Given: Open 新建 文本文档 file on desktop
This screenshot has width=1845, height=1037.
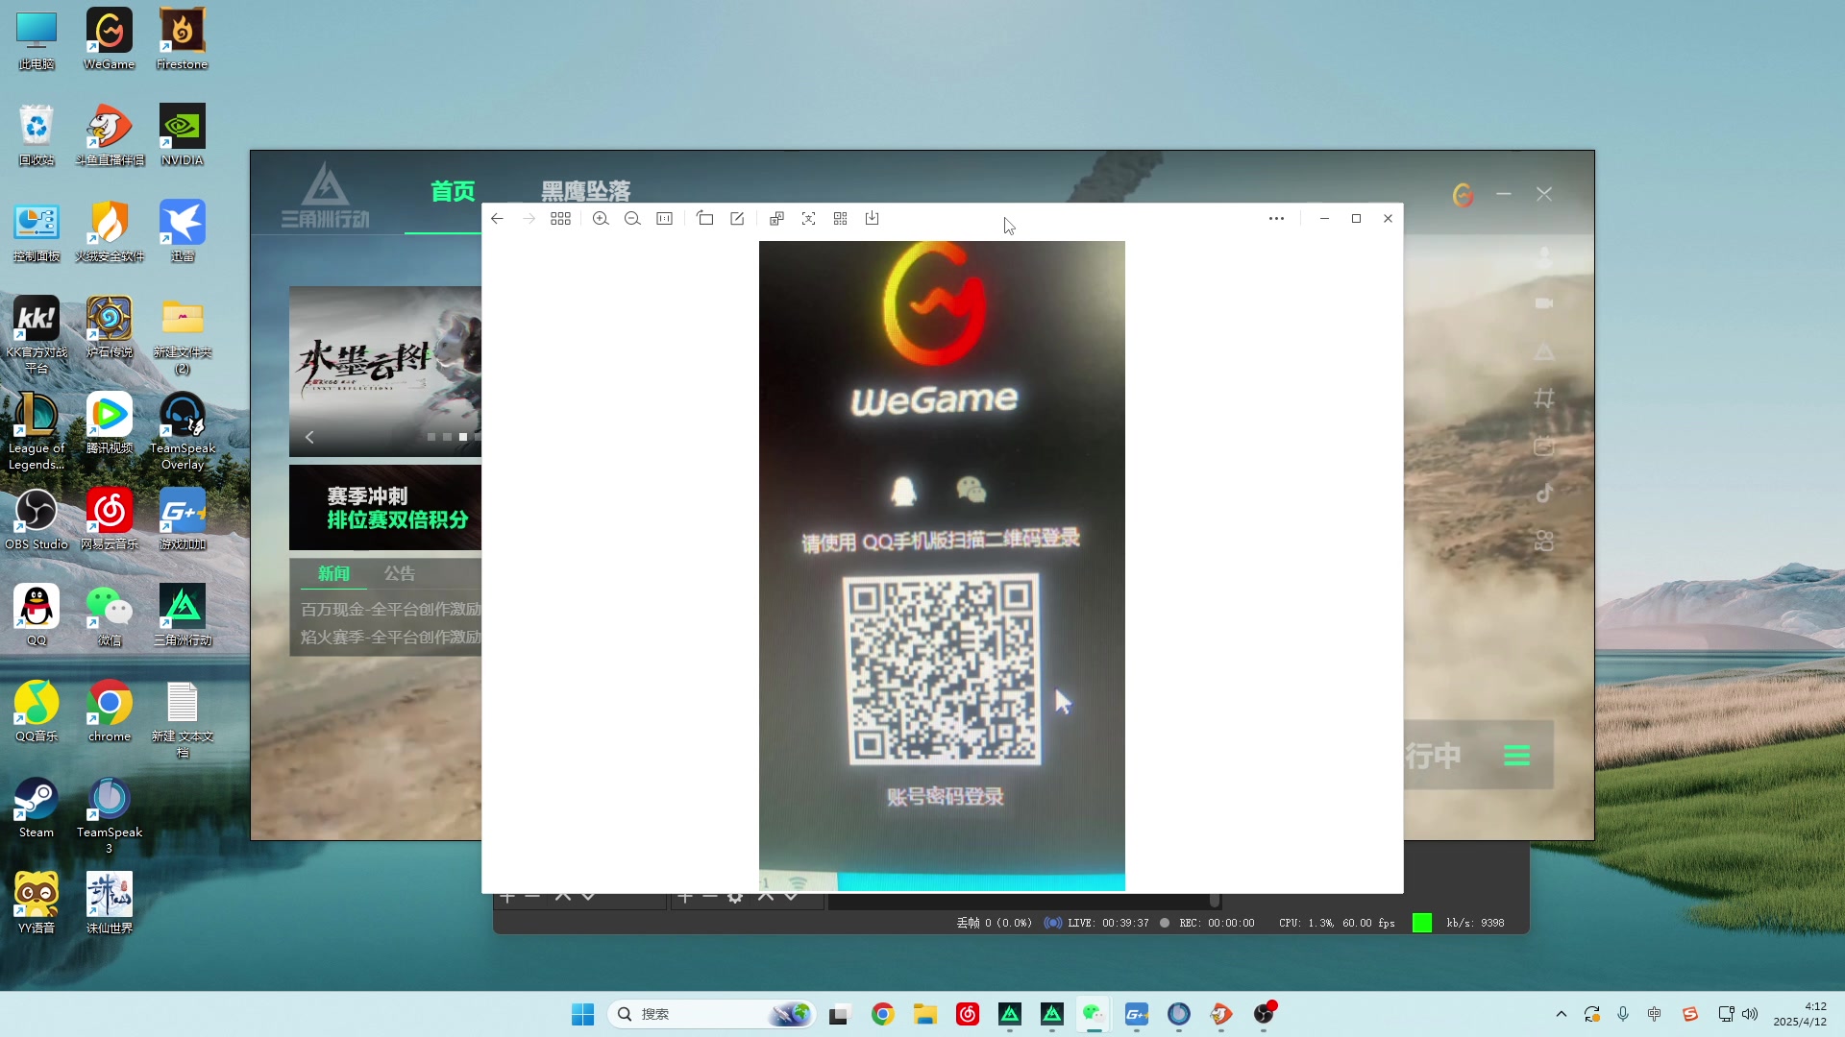Looking at the screenshot, I should [183, 719].
